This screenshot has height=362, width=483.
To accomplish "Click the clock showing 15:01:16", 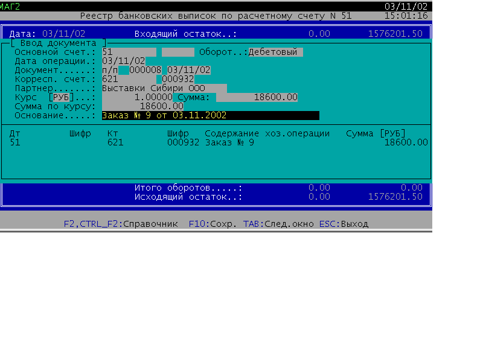I will click(406, 16).
